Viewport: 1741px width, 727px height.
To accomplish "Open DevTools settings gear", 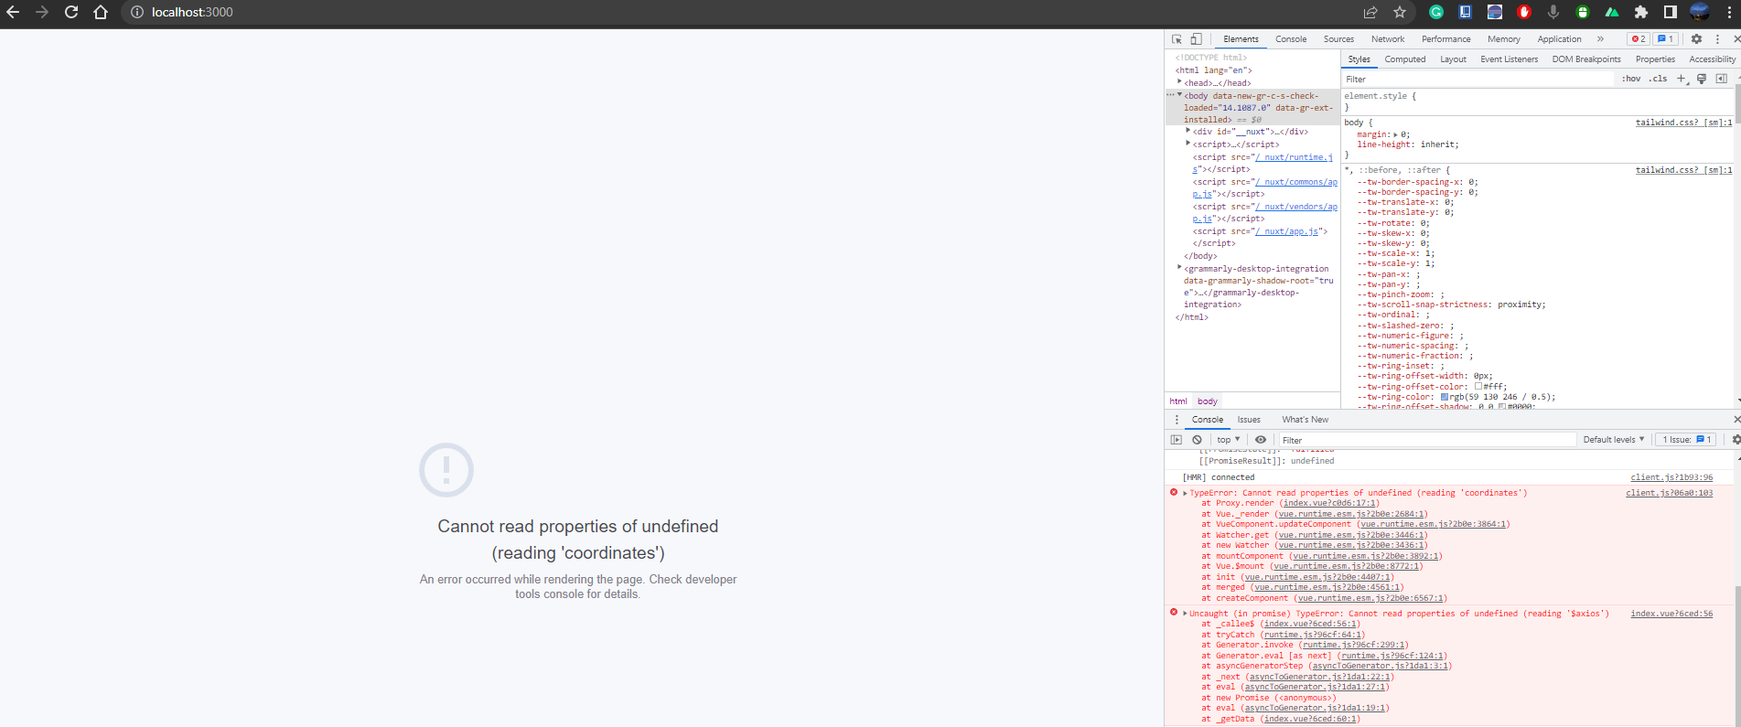I will pyautogui.click(x=1696, y=39).
